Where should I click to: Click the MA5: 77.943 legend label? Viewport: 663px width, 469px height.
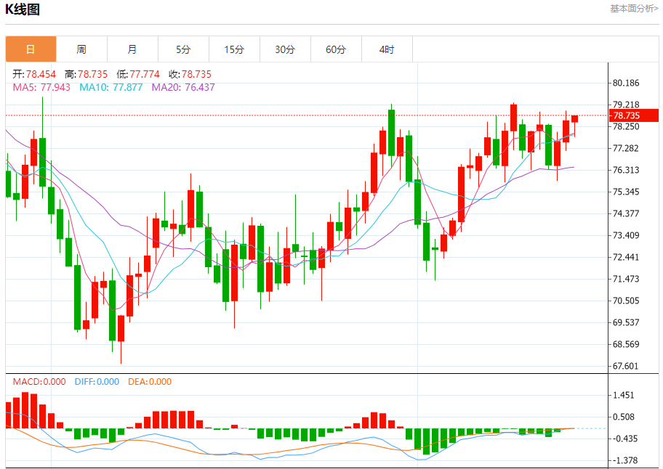coord(41,87)
